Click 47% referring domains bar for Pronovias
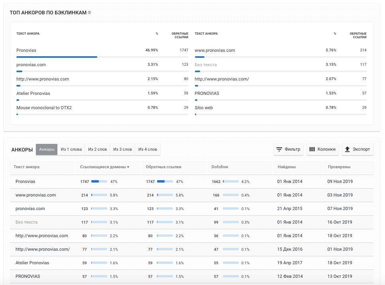 pos(99,181)
